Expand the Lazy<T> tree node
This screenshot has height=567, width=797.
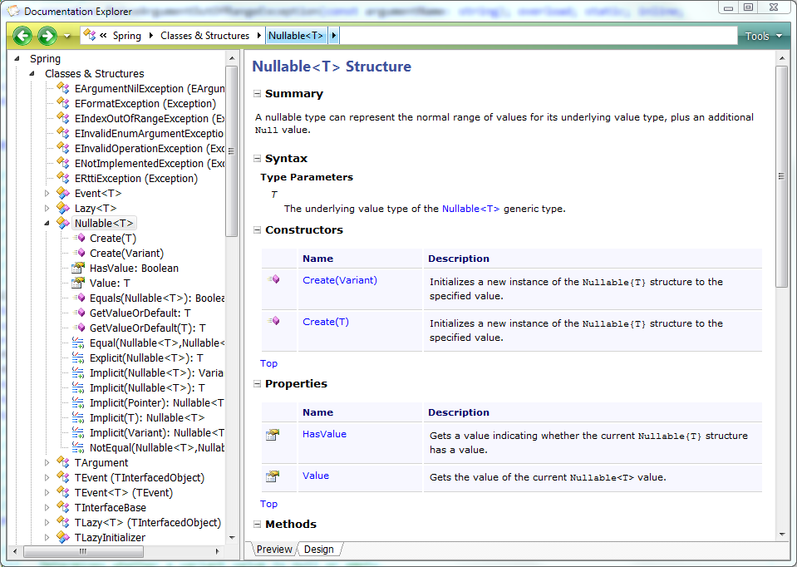pos(47,209)
